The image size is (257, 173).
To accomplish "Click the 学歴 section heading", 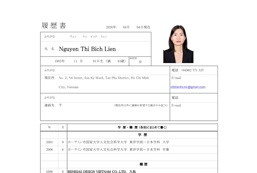I will (142, 135).
